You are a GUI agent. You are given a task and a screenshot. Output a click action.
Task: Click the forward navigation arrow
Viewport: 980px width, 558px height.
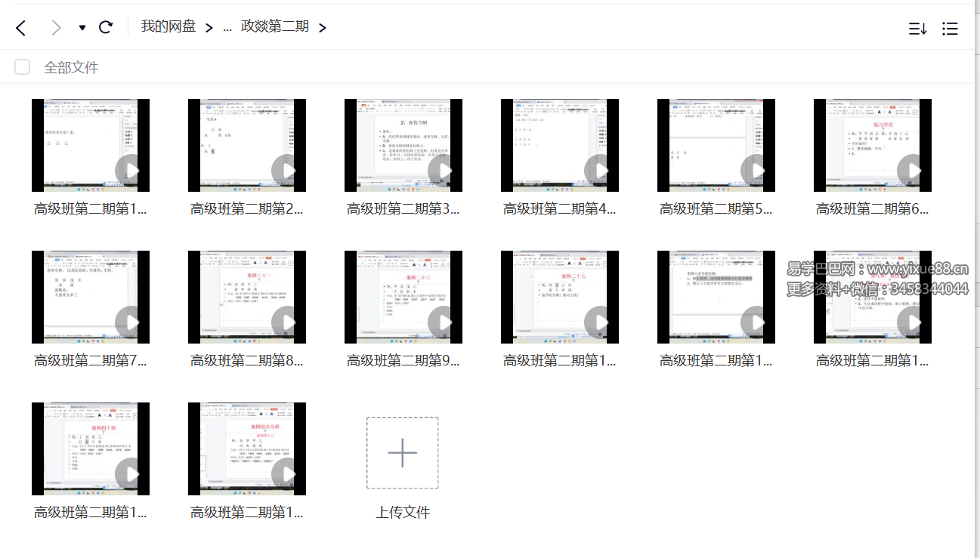(55, 27)
